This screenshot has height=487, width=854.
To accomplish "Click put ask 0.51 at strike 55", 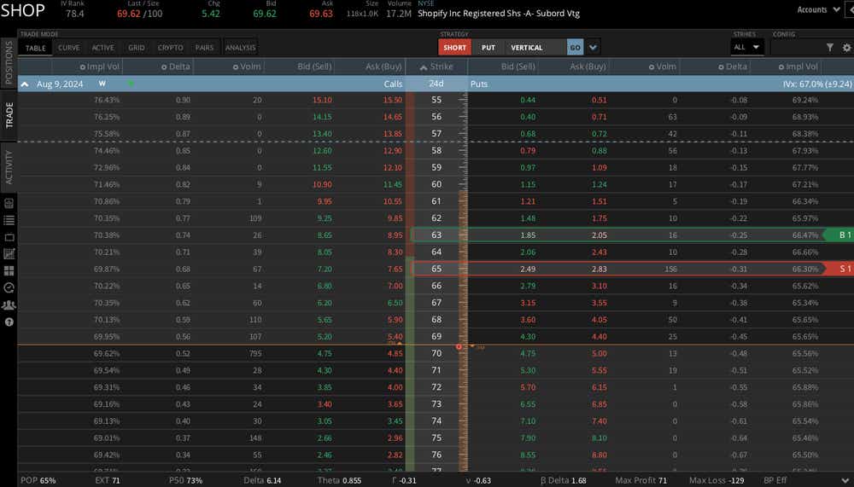I will pyautogui.click(x=599, y=100).
